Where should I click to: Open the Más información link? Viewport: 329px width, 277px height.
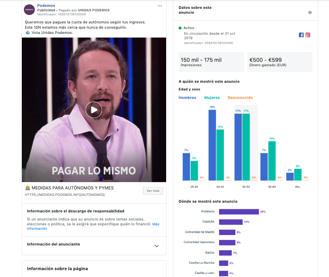point(93,226)
